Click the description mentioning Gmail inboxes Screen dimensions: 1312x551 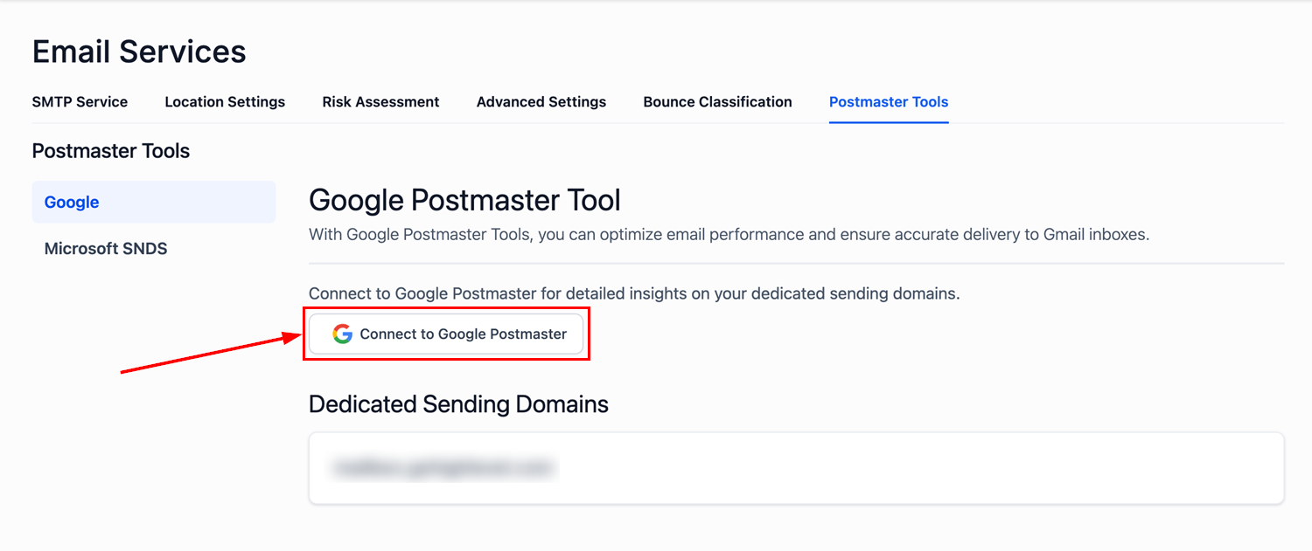coord(729,235)
